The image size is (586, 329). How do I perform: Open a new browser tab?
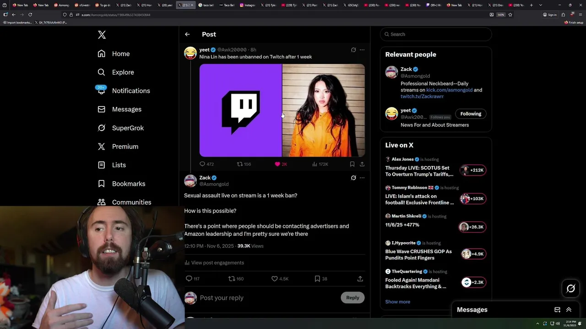point(531,5)
